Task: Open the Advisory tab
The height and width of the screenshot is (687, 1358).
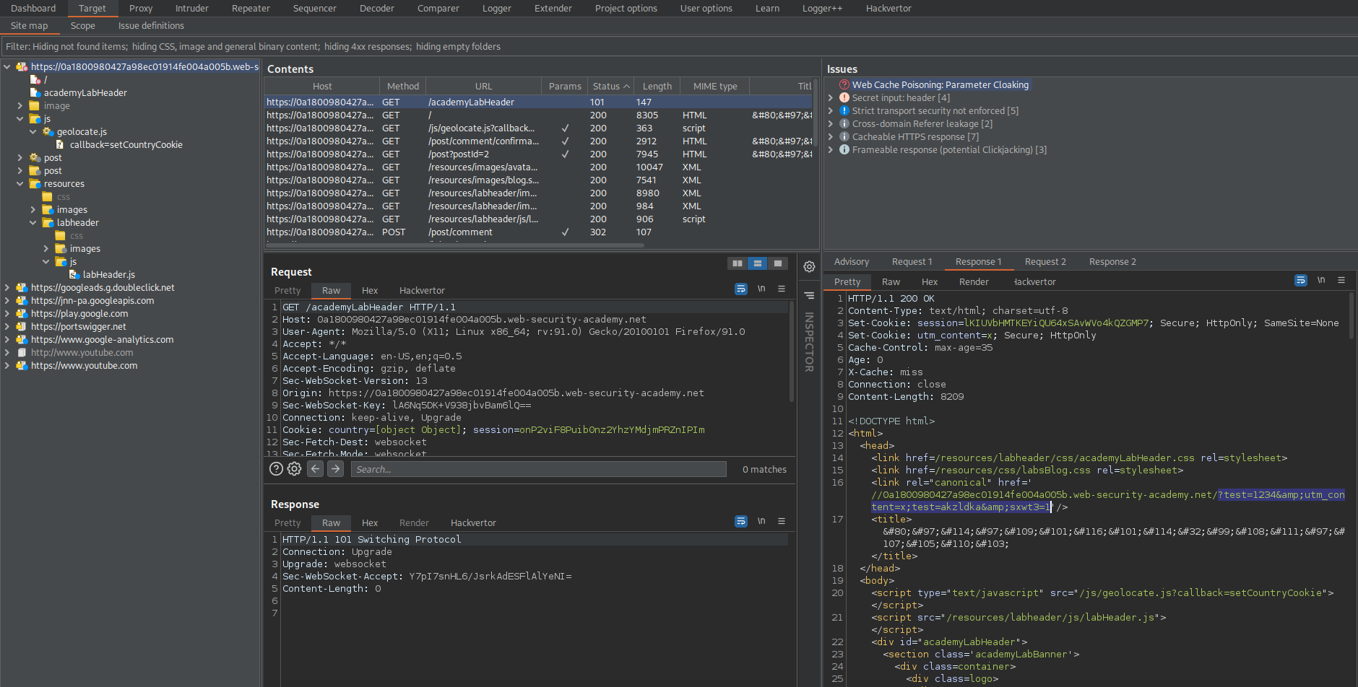Action: [x=852, y=262]
